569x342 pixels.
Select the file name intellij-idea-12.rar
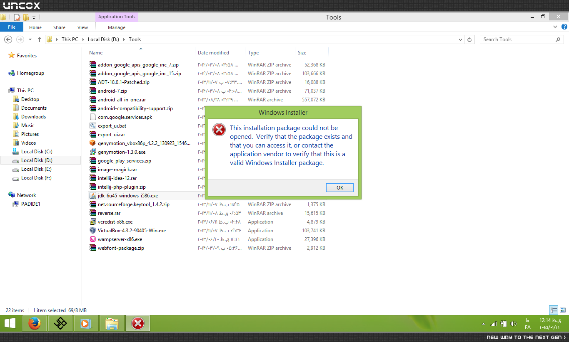point(117,178)
